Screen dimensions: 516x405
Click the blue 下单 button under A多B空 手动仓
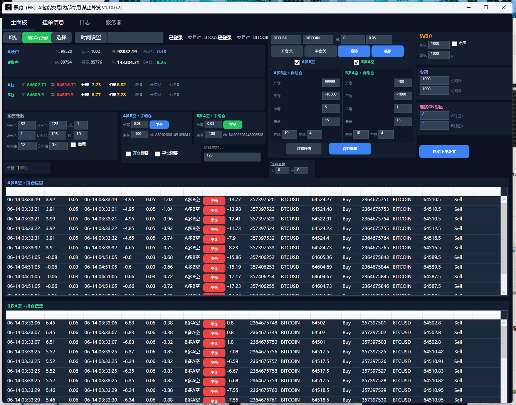click(159, 125)
